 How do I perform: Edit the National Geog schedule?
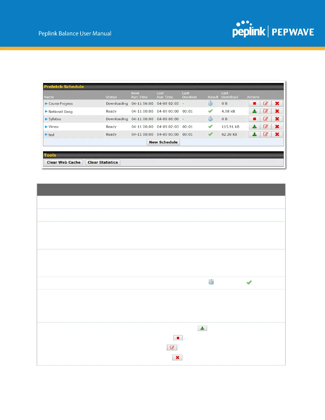(266, 111)
